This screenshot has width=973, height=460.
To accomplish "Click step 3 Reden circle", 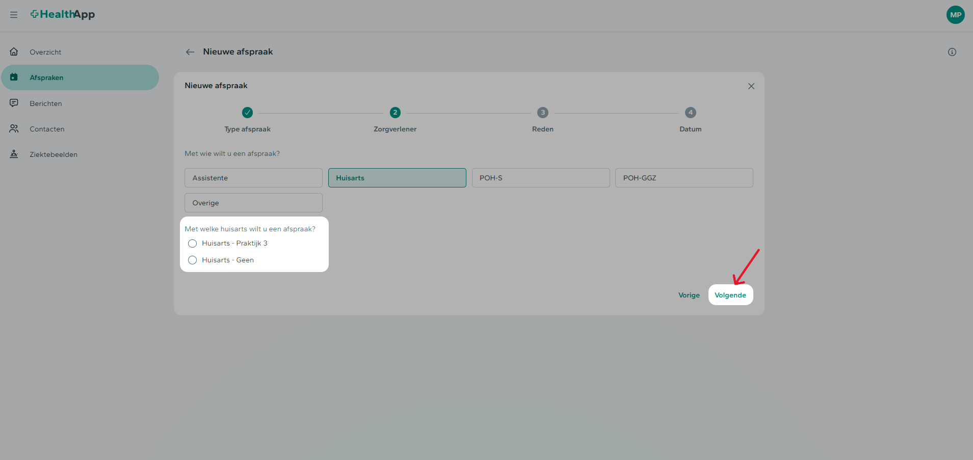I will pyautogui.click(x=543, y=113).
